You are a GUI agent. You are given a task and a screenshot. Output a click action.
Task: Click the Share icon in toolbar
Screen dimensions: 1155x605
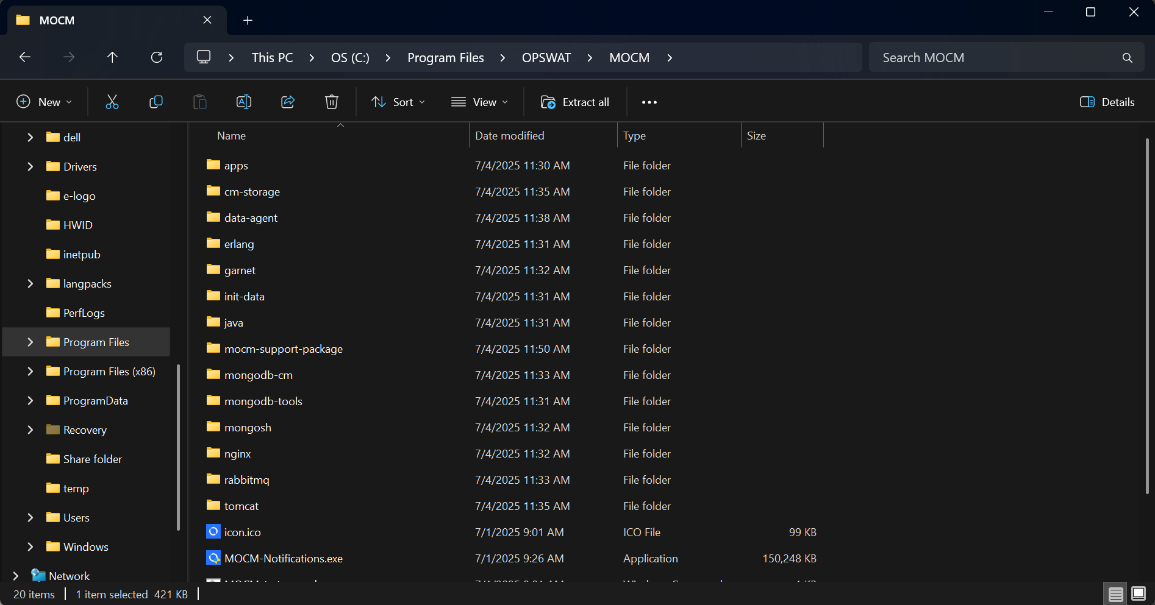288,102
